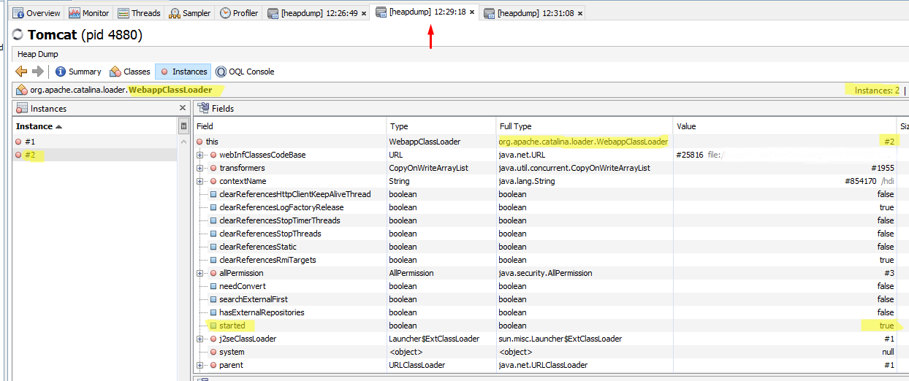Click the #854170 value of contextName
This screenshot has width=909, height=381.
860,181
